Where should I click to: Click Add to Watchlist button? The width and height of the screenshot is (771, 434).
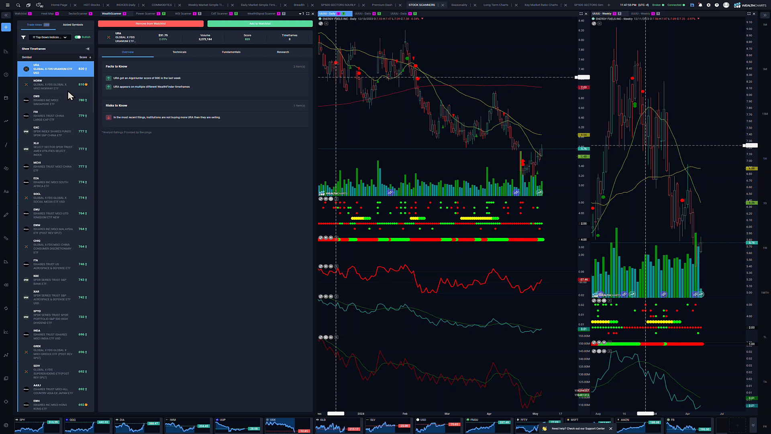tap(260, 24)
